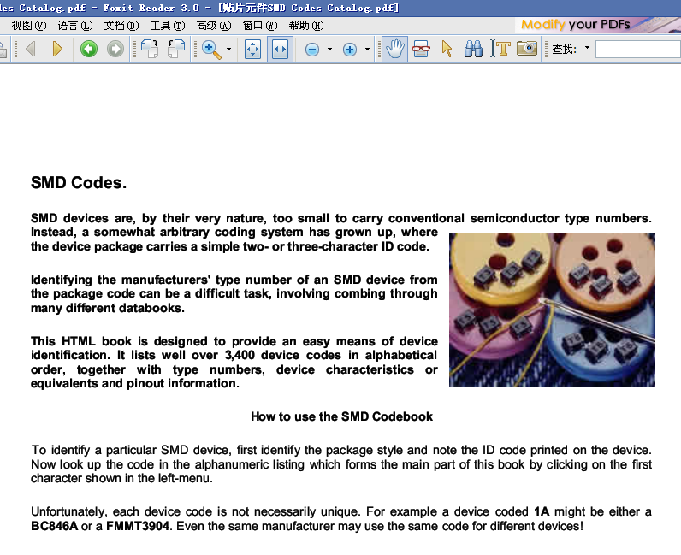Click the Modify your PDFs banner
This screenshot has width=681, height=555.
(598, 25)
